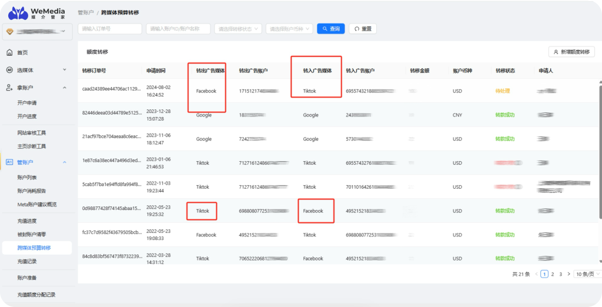Open 充值记录 in the sidebar

pos(27,261)
